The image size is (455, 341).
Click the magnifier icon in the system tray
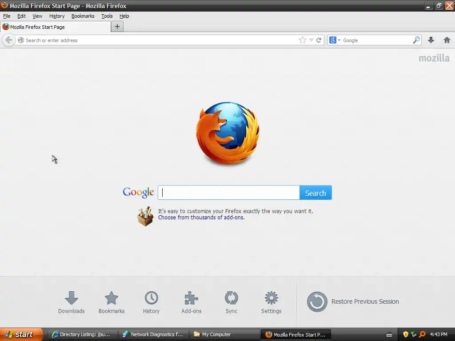[422, 334]
